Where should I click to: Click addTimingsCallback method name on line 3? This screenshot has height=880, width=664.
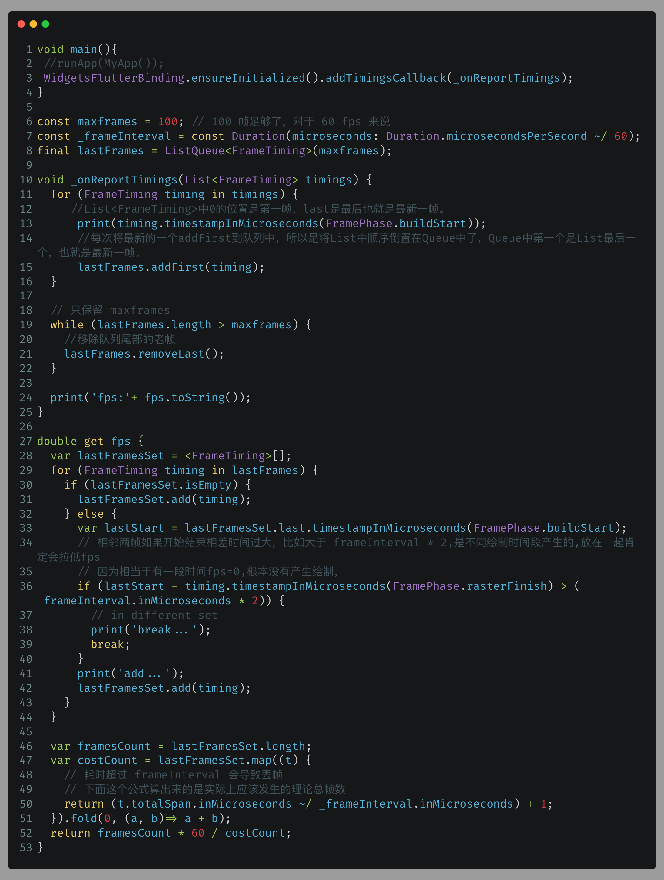[x=386, y=78]
